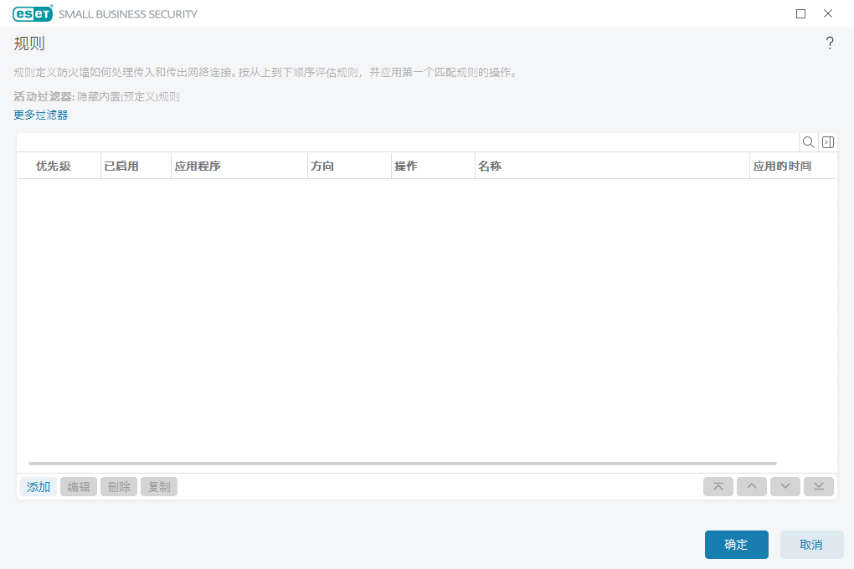This screenshot has width=854, height=569.
Task: Click the rule filter input field
Action: click(x=402, y=142)
